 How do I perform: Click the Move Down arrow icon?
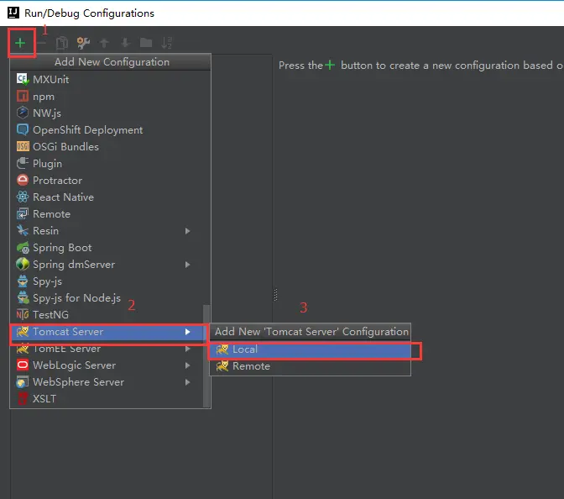125,43
